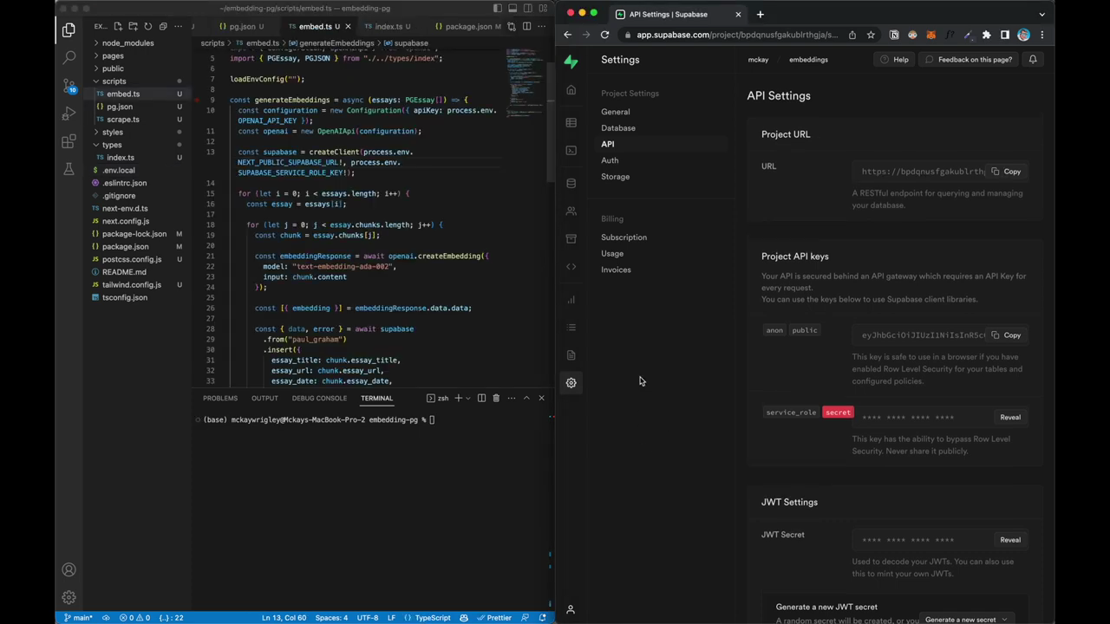
Task: Open PROBLEMS panel tab
Action: pyautogui.click(x=220, y=398)
